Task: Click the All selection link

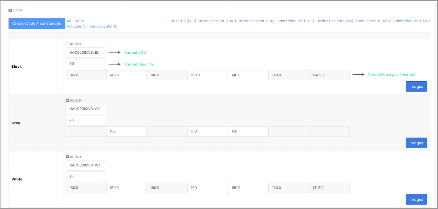Action: coord(69,21)
